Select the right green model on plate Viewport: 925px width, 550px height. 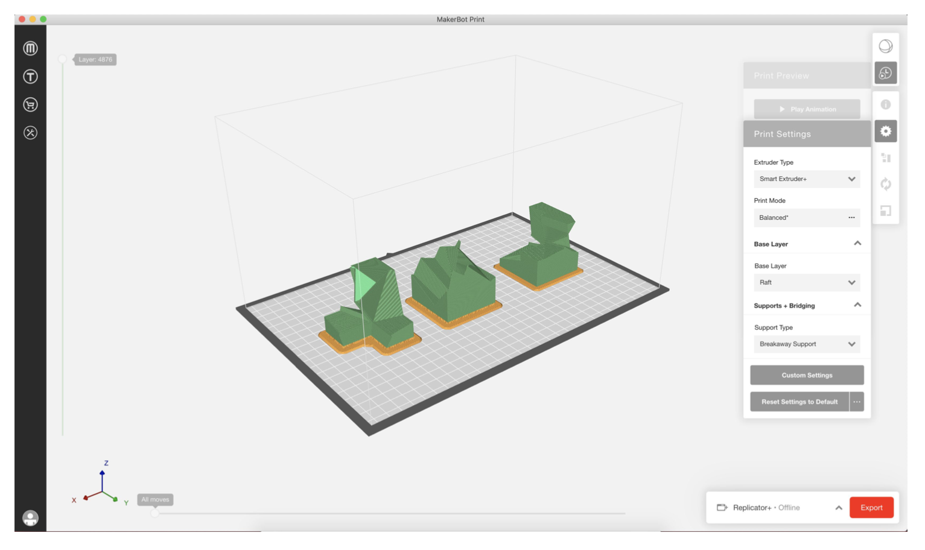tap(540, 246)
